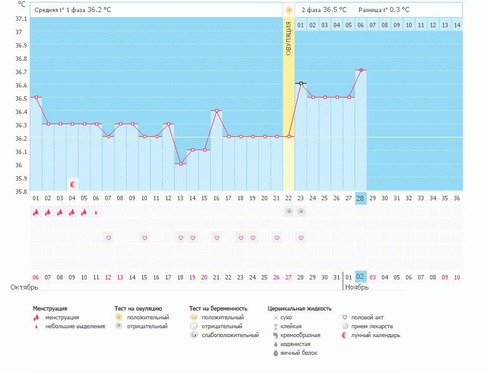Click the lowest 36.0 data point on day 13
Viewport: 487px width, 372px height.
click(180, 164)
